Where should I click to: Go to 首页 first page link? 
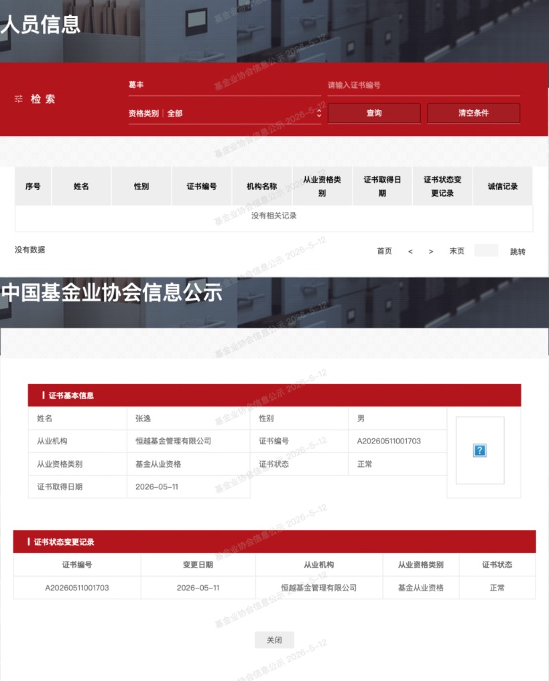(x=384, y=251)
